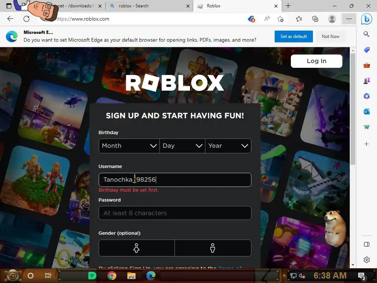
Task: Go back using the browser back arrow
Action: pos(10,19)
